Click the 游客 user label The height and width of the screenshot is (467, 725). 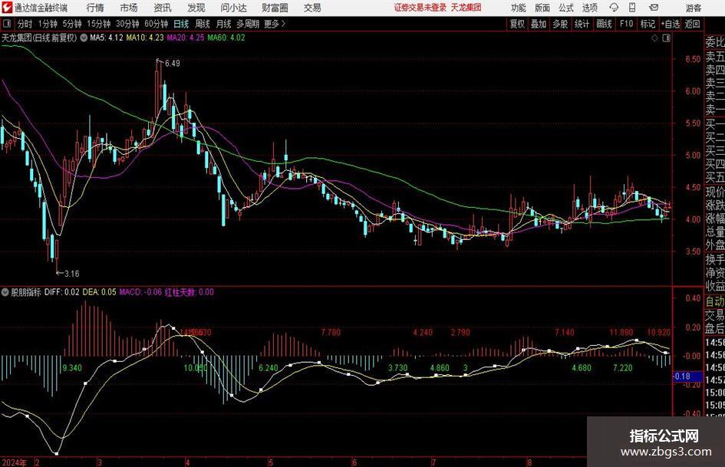pyautogui.click(x=694, y=8)
